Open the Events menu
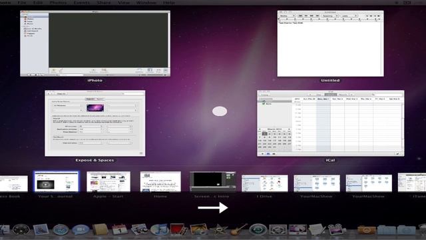426x240 pixels. pos(81,3)
